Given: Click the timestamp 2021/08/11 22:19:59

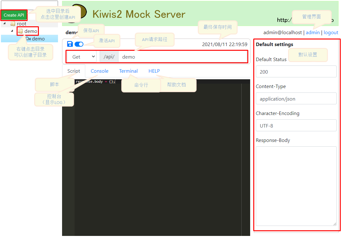Looking at the screenshot, I should (x=225, y=44).
